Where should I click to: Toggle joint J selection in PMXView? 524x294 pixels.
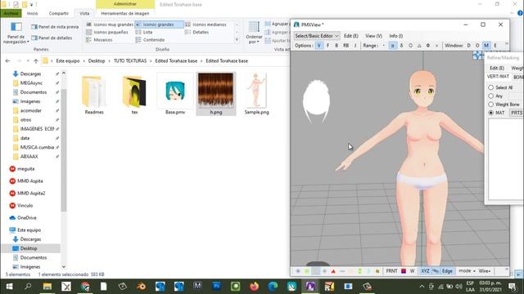pos(355,46)
